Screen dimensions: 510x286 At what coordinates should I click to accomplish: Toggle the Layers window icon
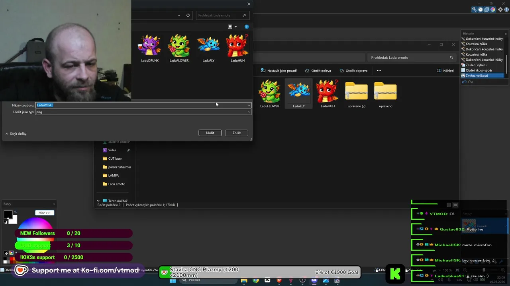[486, 10]
